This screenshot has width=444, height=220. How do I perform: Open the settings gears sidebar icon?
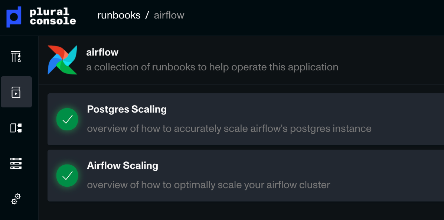tap(16, 199)
